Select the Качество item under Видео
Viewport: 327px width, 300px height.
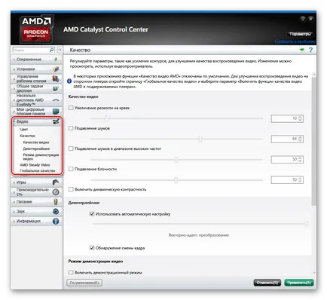click(x=27, y=136)
